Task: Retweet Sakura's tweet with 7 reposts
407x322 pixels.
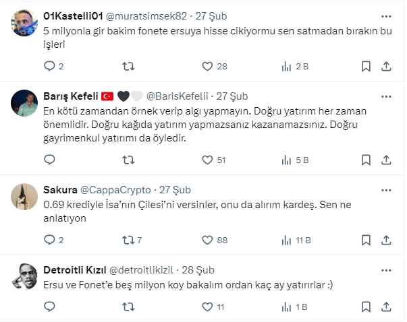Action: pyautogui.click(x=128, y=240)
